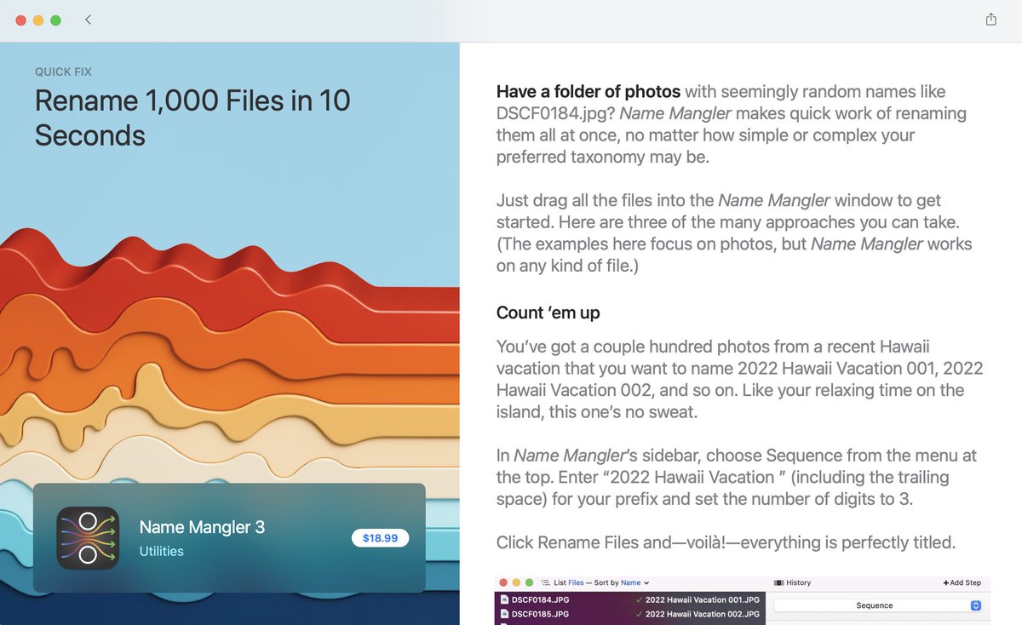Screen dimensions: 1022x625
Task: Click the Files link in the embedded list header
Action: (577, 582)
